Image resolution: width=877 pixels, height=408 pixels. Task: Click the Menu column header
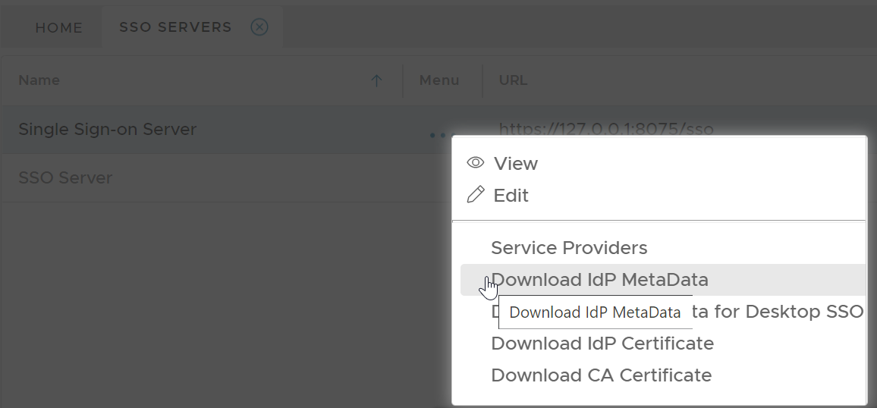[x=439, y=80]
